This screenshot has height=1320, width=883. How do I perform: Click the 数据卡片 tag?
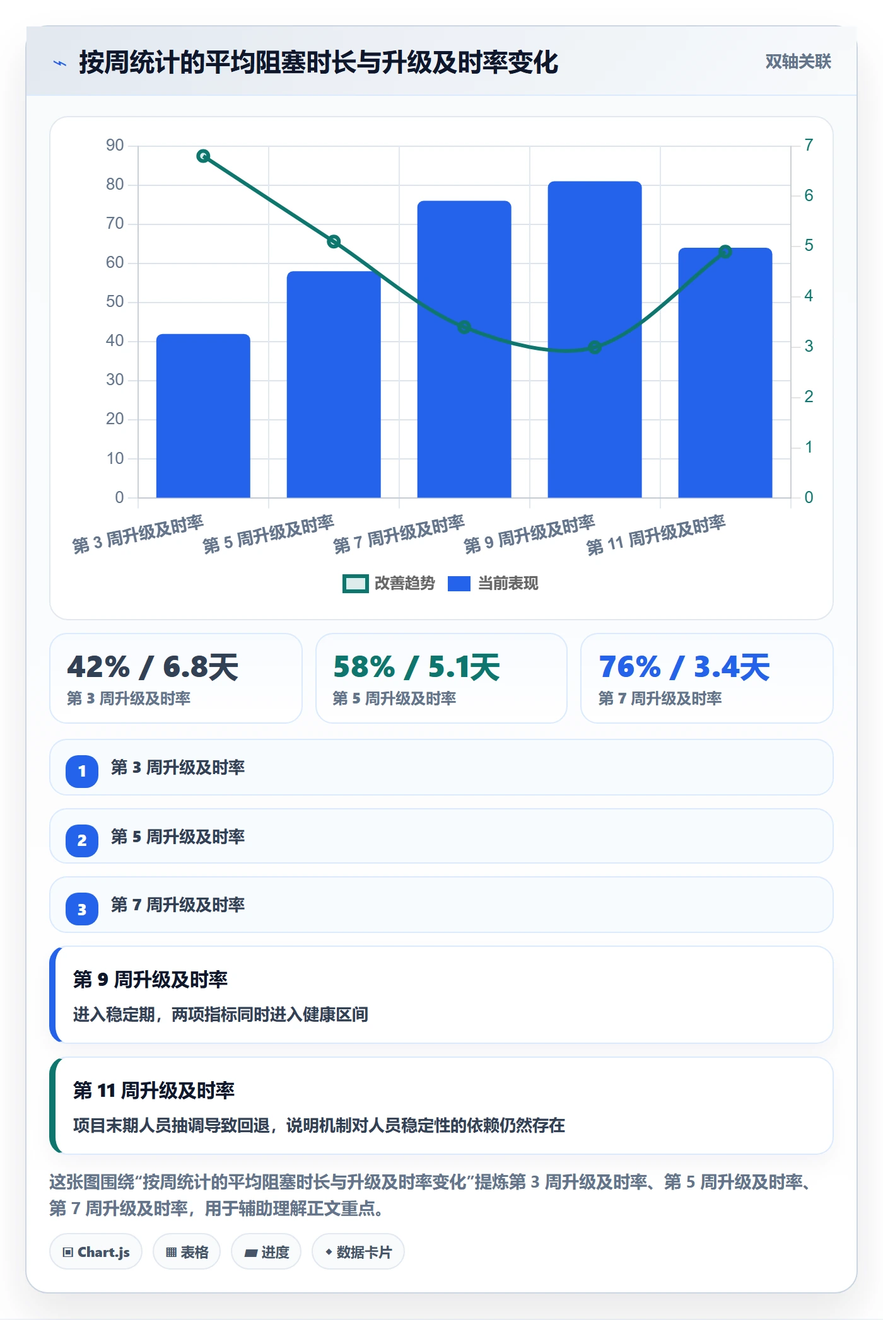(x=358, y=1252)
